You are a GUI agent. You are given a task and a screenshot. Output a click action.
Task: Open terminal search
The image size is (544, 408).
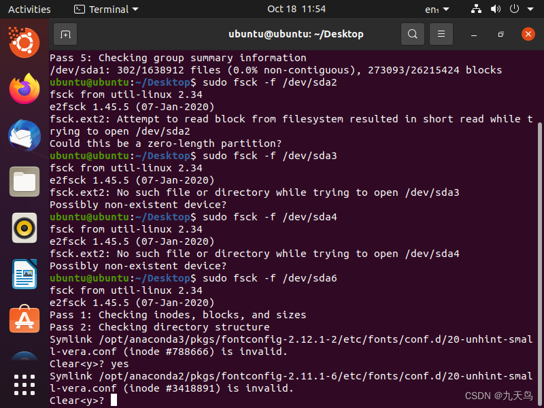tap(413, 34)
